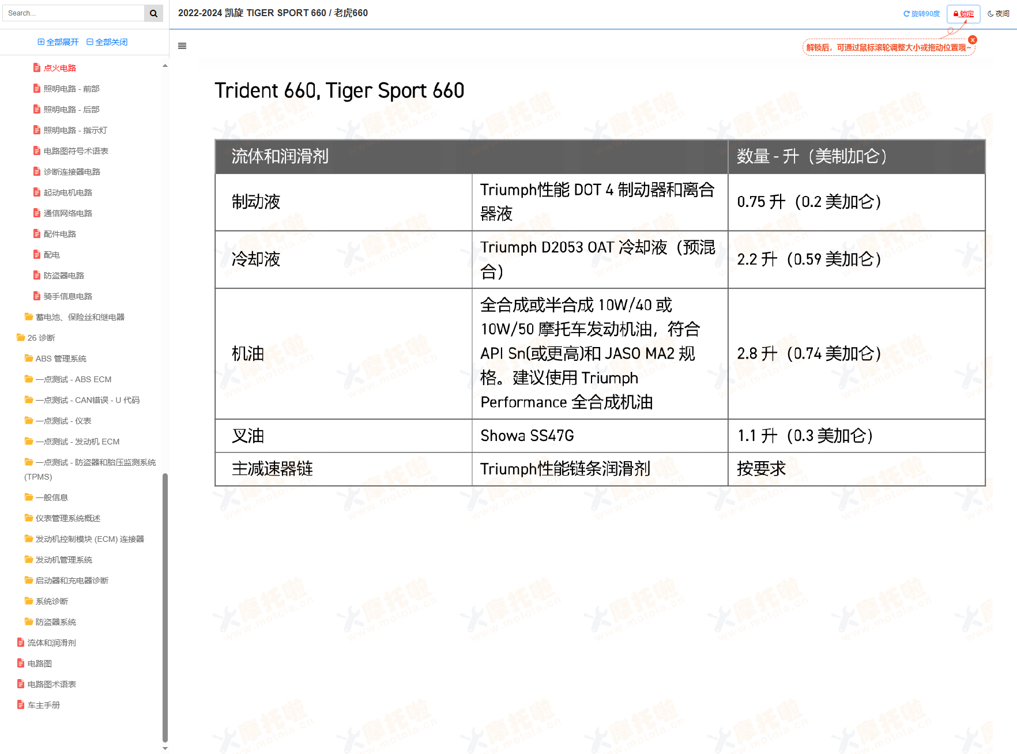Click the 叉油 table cell
1017x754 pixels.
(344, 436)
